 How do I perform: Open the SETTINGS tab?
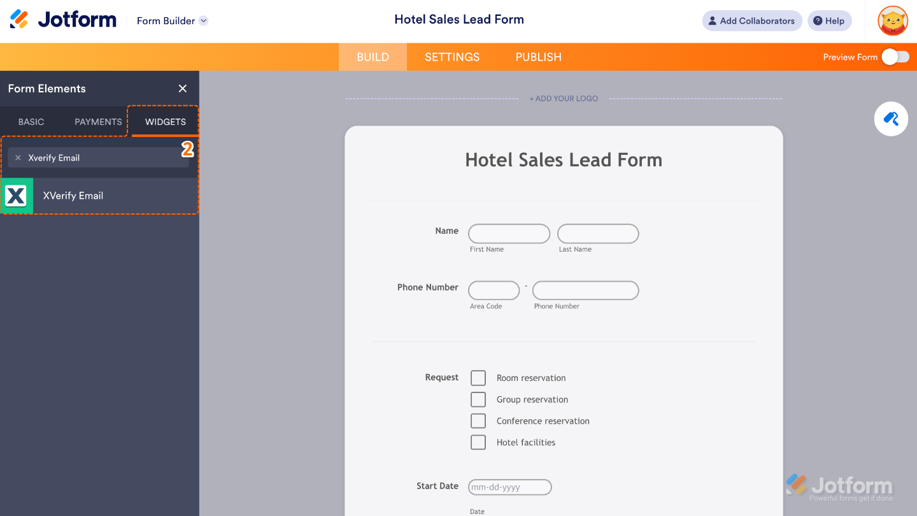pos(452,57)
